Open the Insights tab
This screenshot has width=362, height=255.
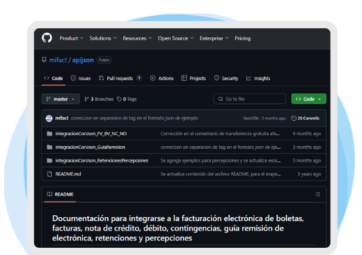pos(258,78)
